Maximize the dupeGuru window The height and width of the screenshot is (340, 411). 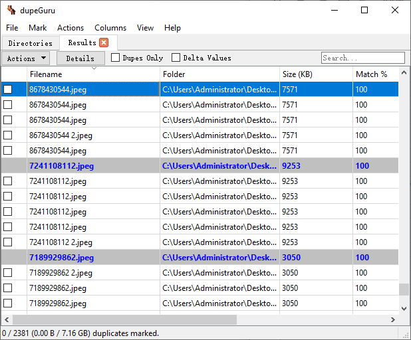pos(364,10)
